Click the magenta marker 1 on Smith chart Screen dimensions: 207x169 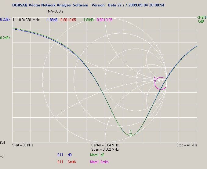coord(155,80)
